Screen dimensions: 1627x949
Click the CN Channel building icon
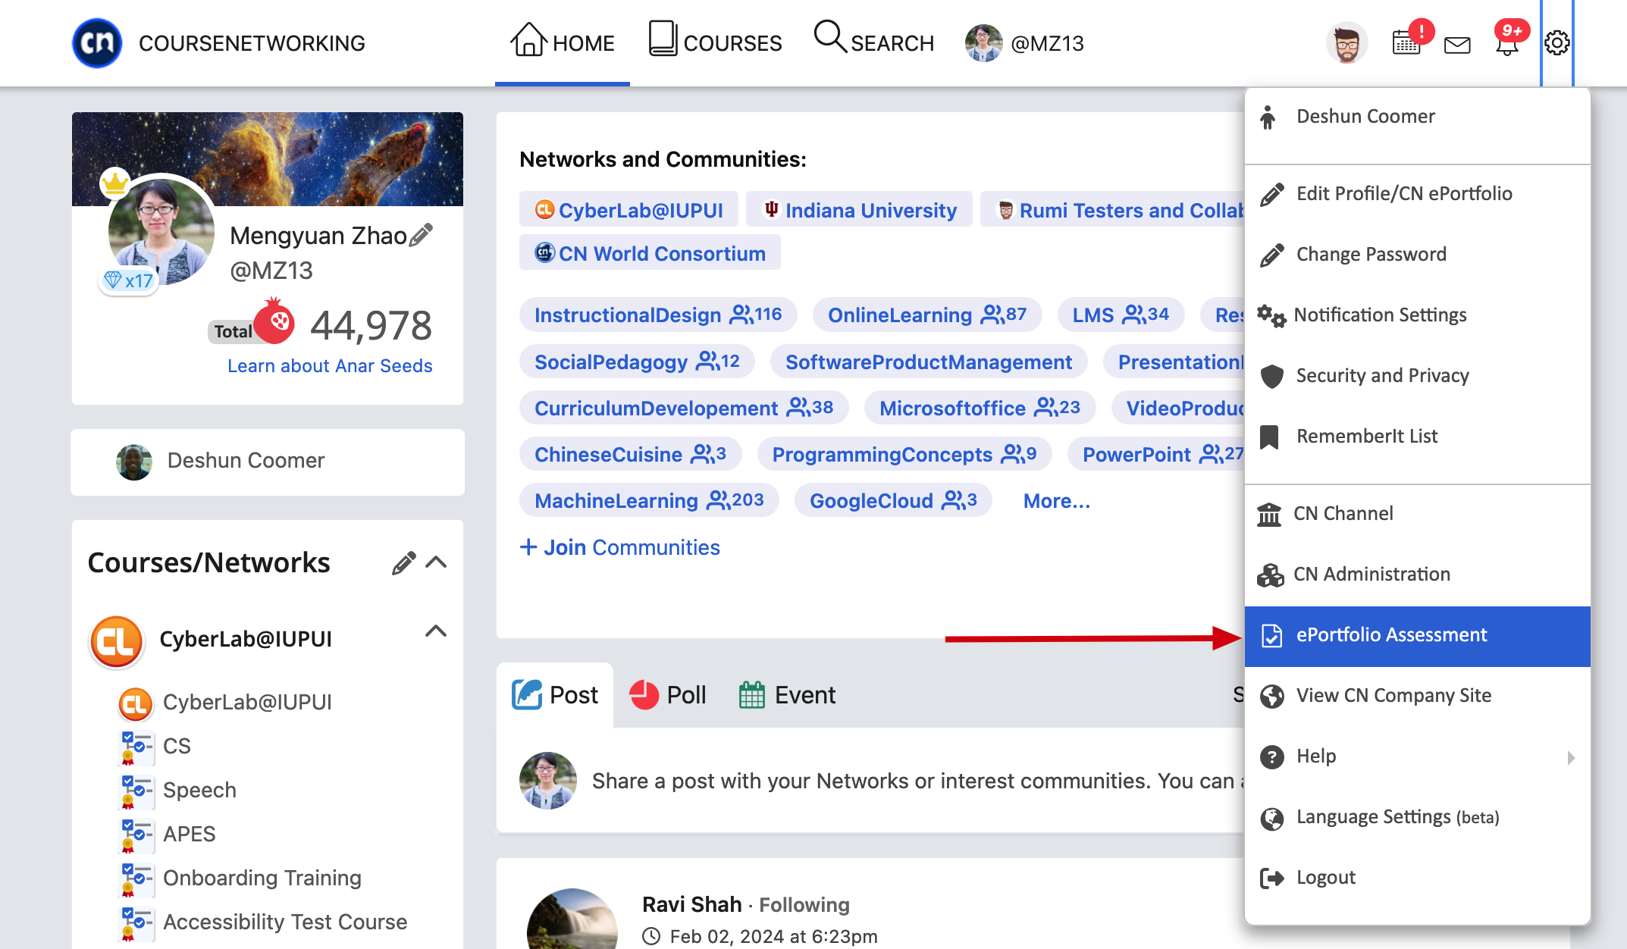tap(1269, 514)
